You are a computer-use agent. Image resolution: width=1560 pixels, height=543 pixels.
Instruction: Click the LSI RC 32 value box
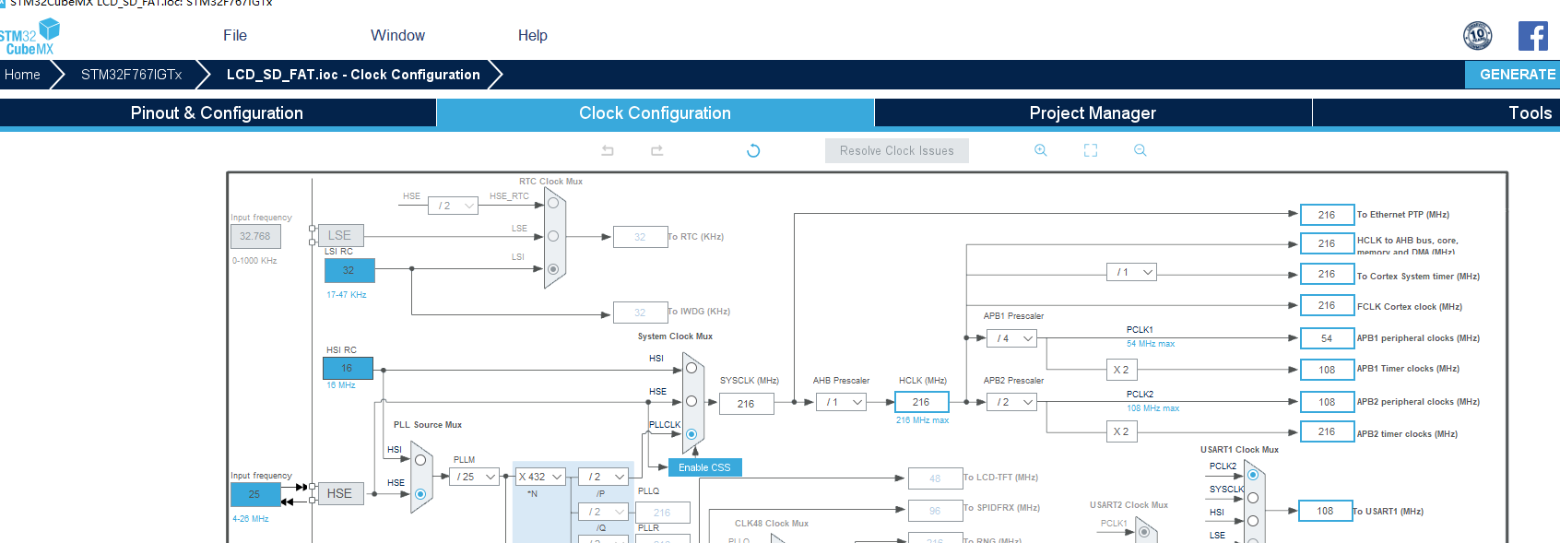[349, 270]
